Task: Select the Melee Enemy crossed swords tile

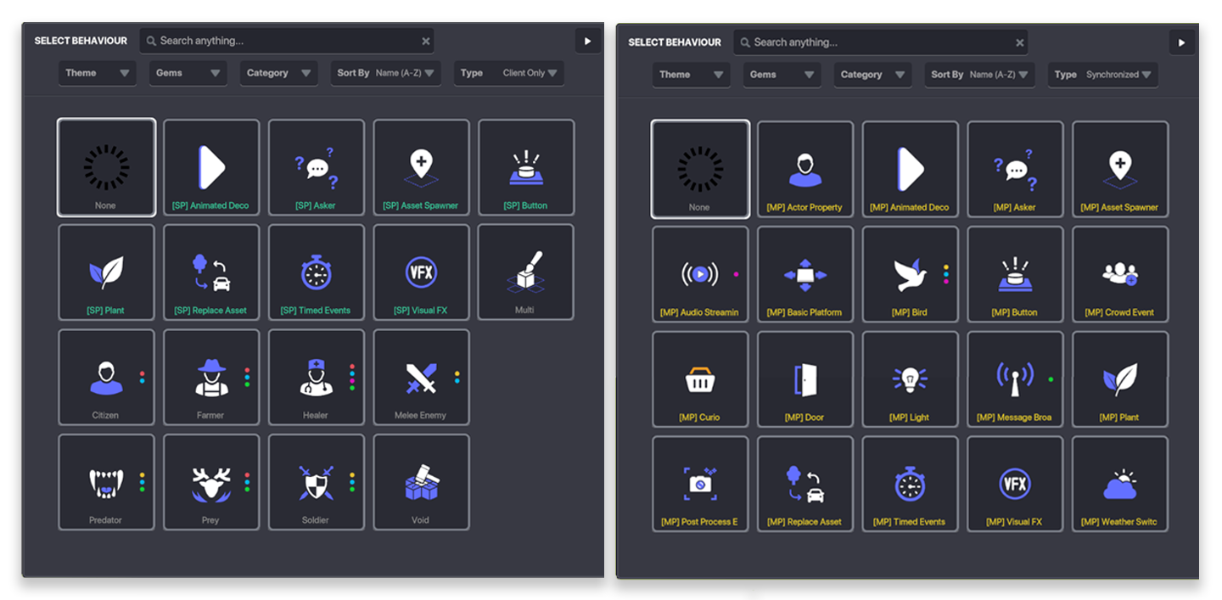Action: 421,377
